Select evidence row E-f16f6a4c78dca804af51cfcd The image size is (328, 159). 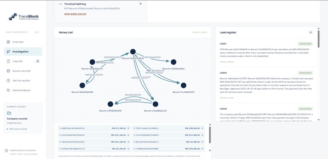(x=94, y=149)
